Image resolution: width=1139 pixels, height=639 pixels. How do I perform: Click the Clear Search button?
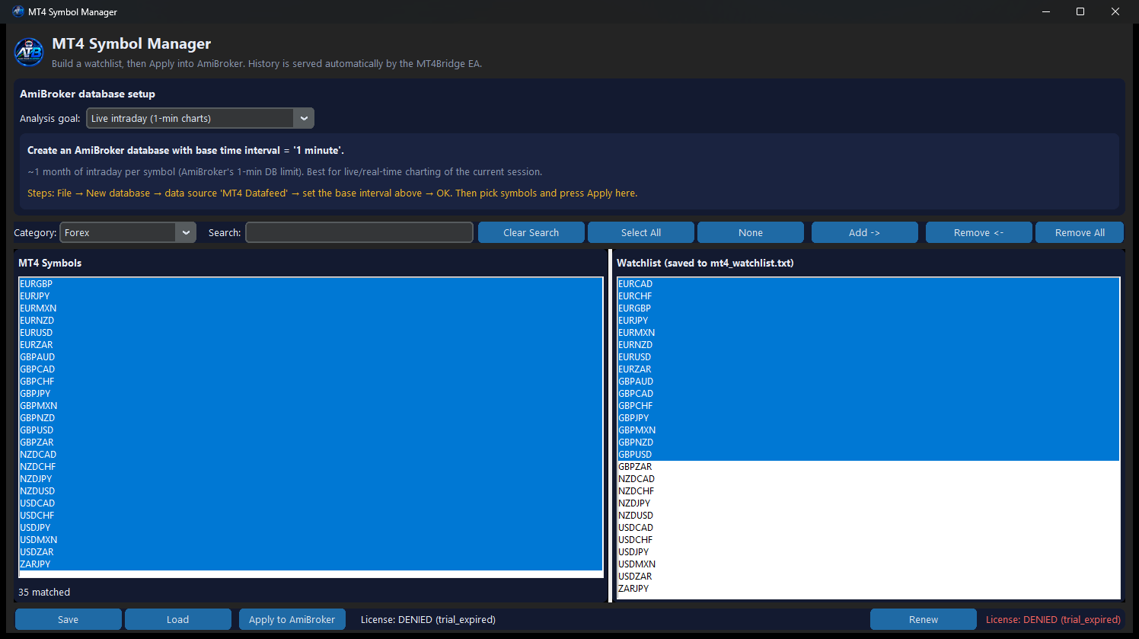[531, 232]
